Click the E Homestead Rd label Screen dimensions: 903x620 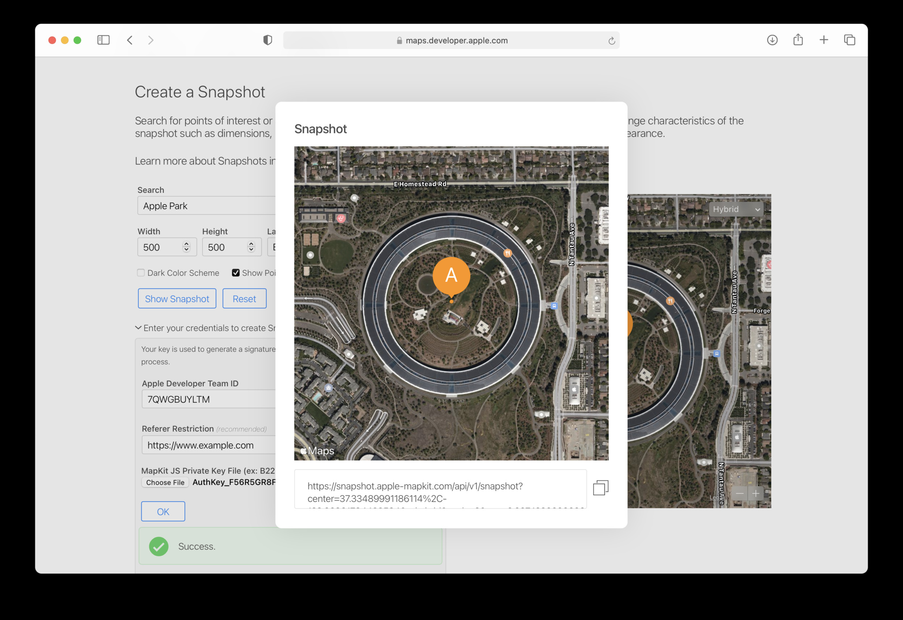tap(420, 184)
